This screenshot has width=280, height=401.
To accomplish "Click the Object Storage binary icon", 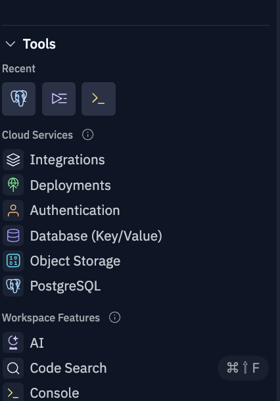I will pos(13,260).
